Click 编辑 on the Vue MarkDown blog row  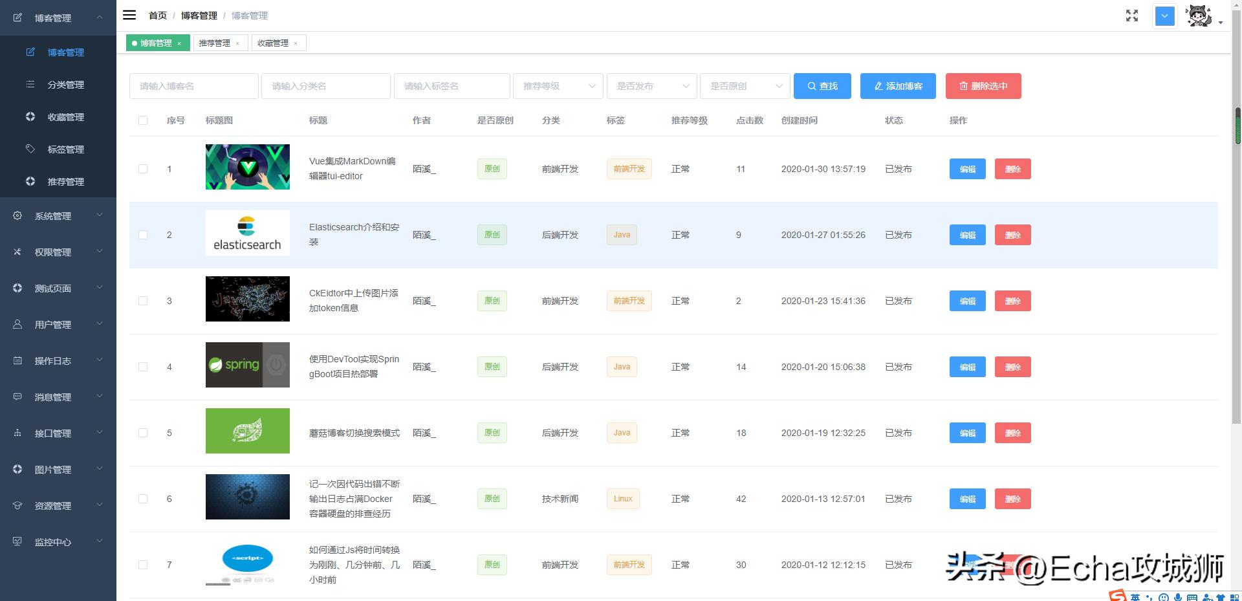pos(967,169)
